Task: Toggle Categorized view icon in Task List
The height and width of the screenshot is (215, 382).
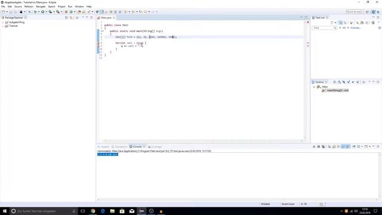Action: pyautogui.click(x=341, y=23)
